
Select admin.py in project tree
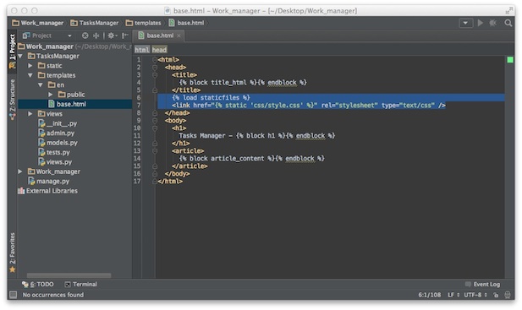[x=57, y=133]
